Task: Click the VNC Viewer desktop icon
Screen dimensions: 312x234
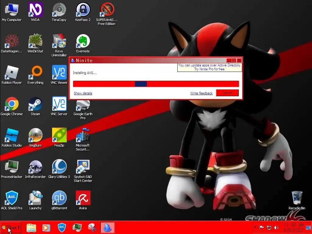Action: [59, 75]
